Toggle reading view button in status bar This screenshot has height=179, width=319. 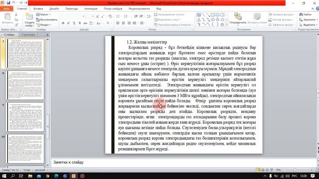267,170
